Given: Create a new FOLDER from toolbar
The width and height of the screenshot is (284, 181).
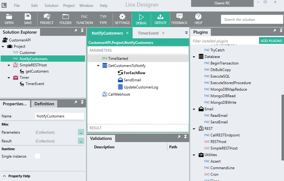Looking at the screenshot, I should (x=66, y=19).
